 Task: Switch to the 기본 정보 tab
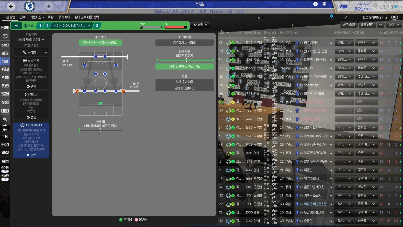[9, 17]
